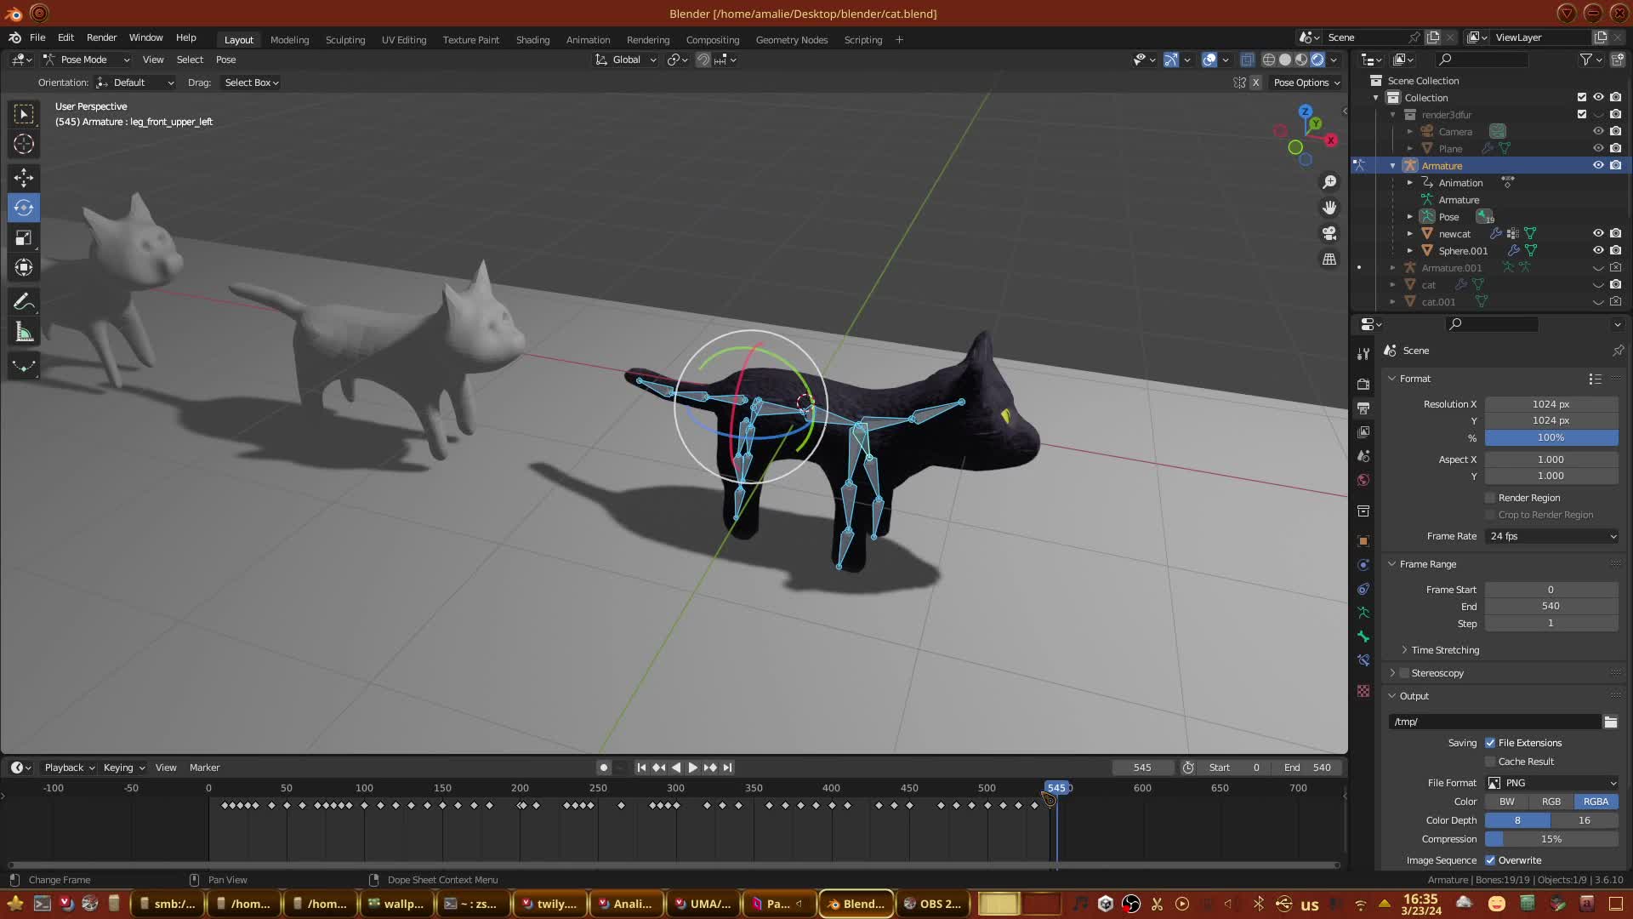Switch to the Sculpting workspace tab

click(344, 40)
